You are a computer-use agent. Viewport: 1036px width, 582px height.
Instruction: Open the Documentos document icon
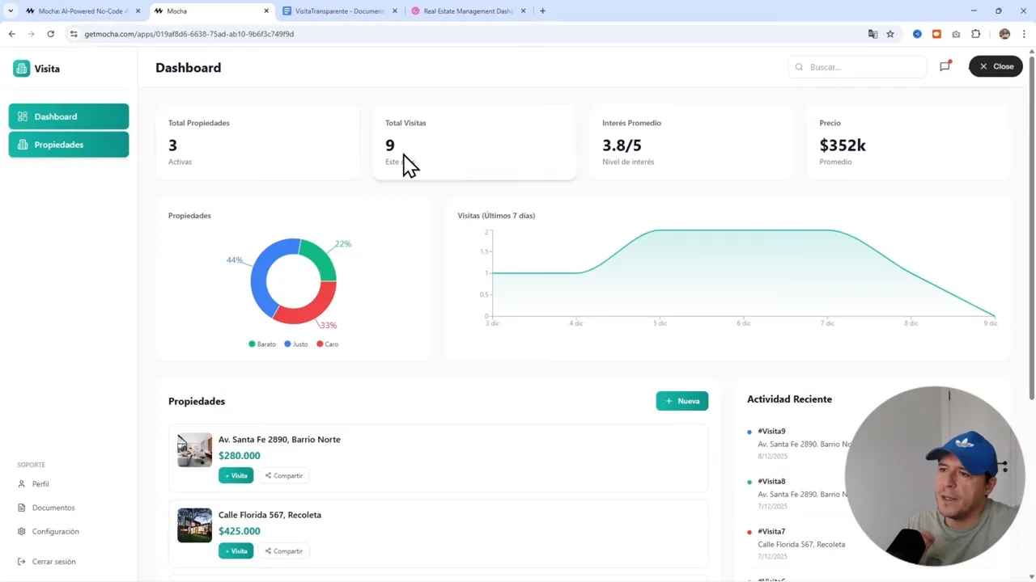[x=20, y=507]
